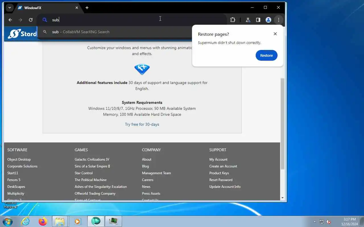Choose the 'sub - CollabVM SearXNG Search' suggestion
Image resolution: width=364 pixels, height=227 pixels.
[x=115, y=32]
